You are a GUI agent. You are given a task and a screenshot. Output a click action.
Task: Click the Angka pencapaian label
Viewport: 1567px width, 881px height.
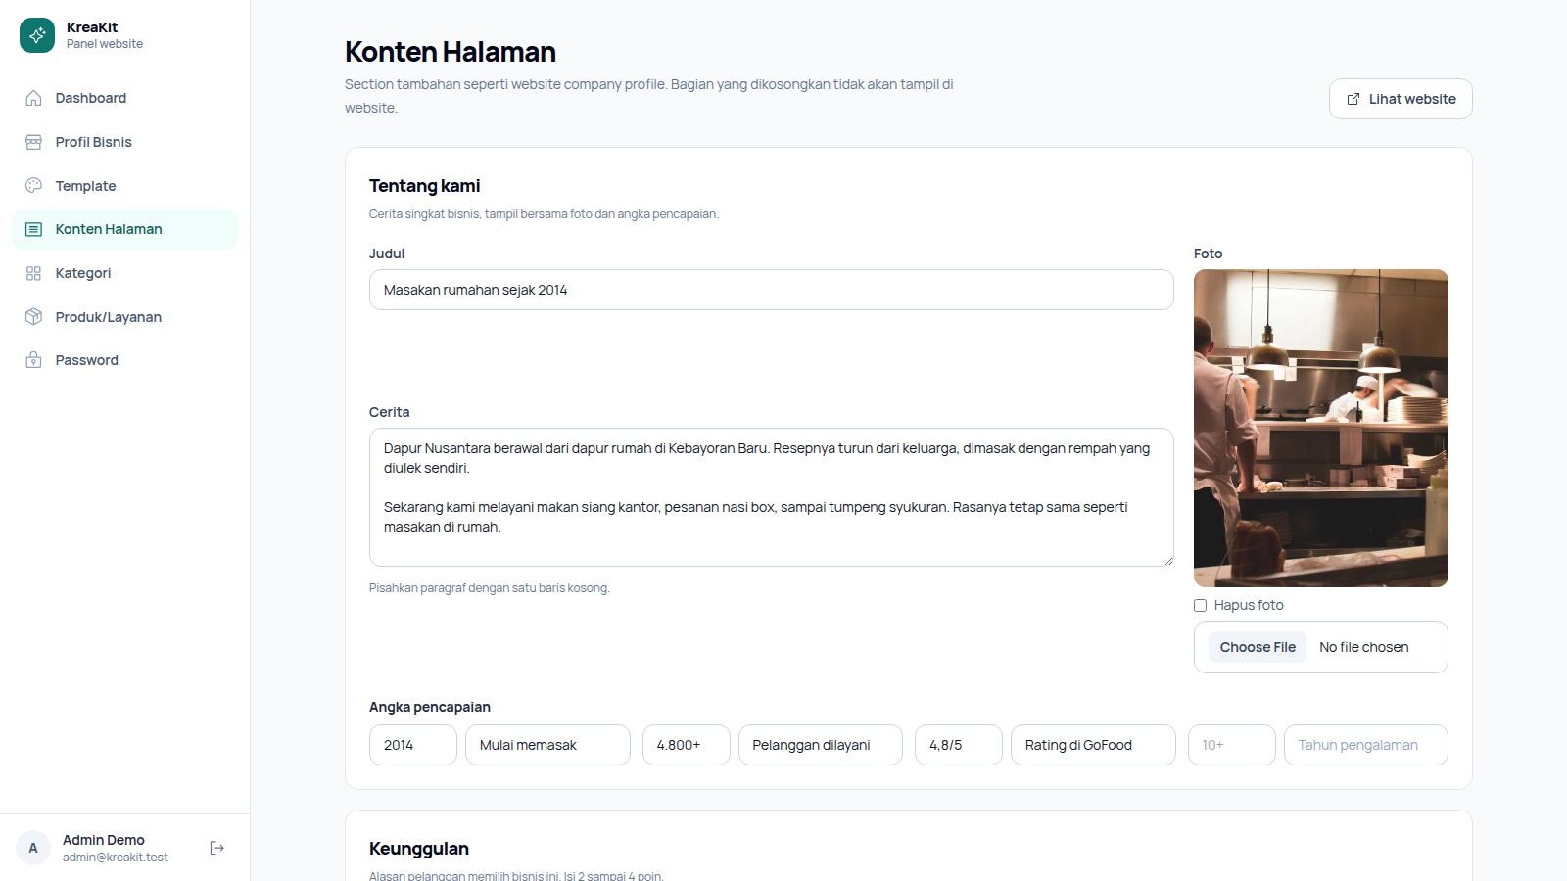(430, 707)
